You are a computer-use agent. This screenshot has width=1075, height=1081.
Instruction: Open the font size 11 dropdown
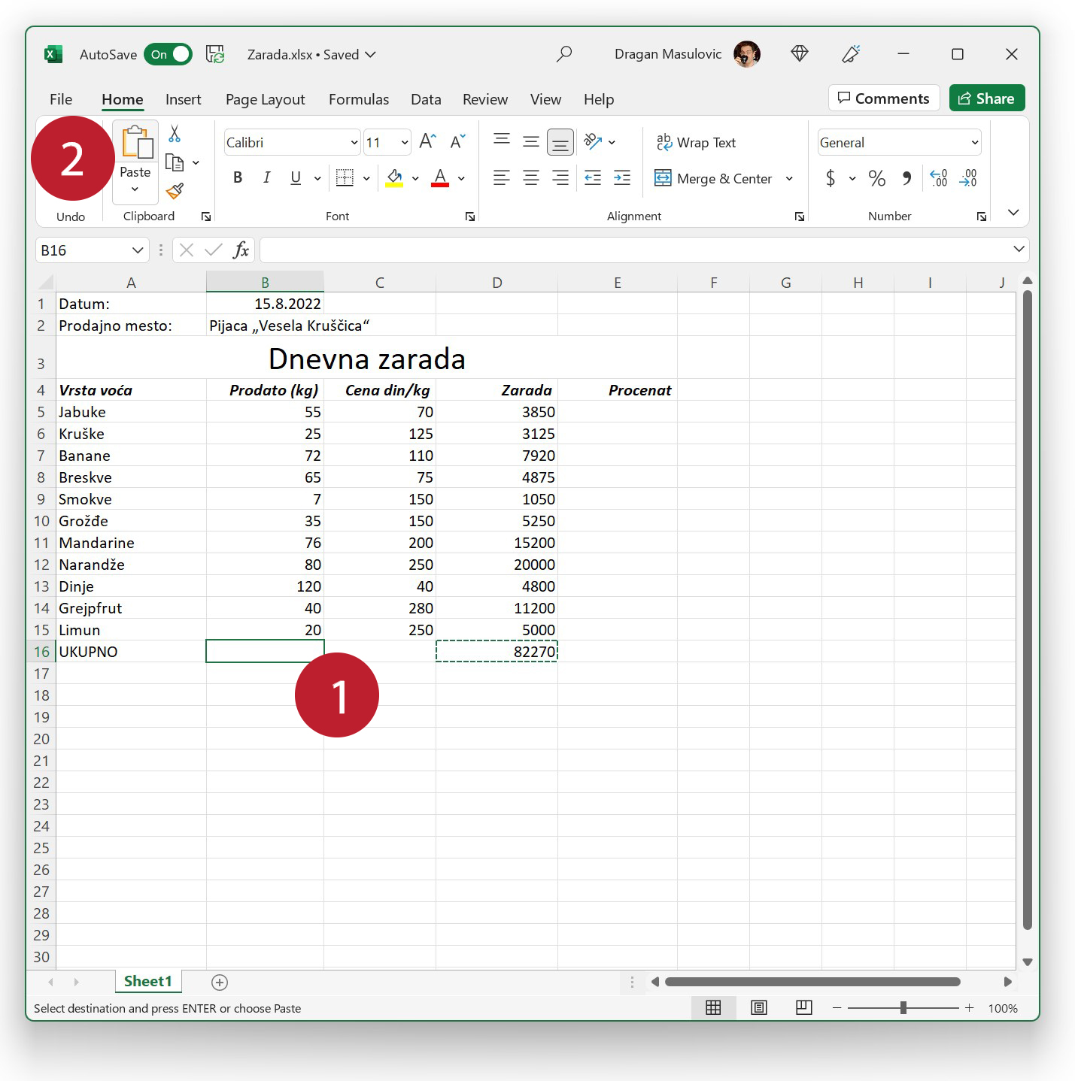405,142
